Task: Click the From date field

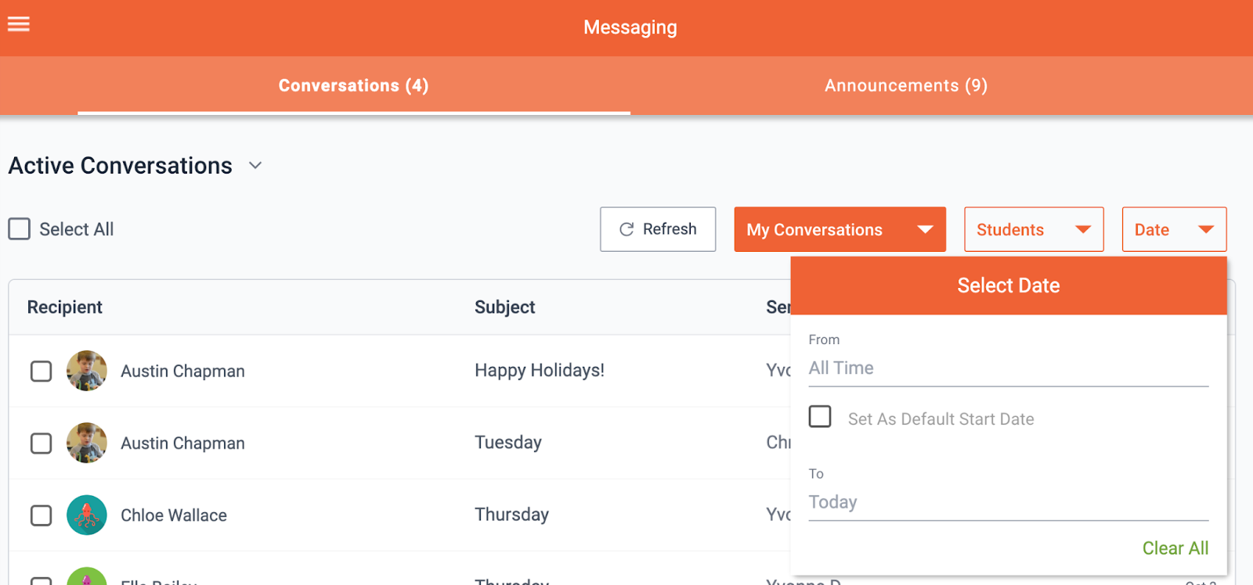Action: pos(1008,368)
